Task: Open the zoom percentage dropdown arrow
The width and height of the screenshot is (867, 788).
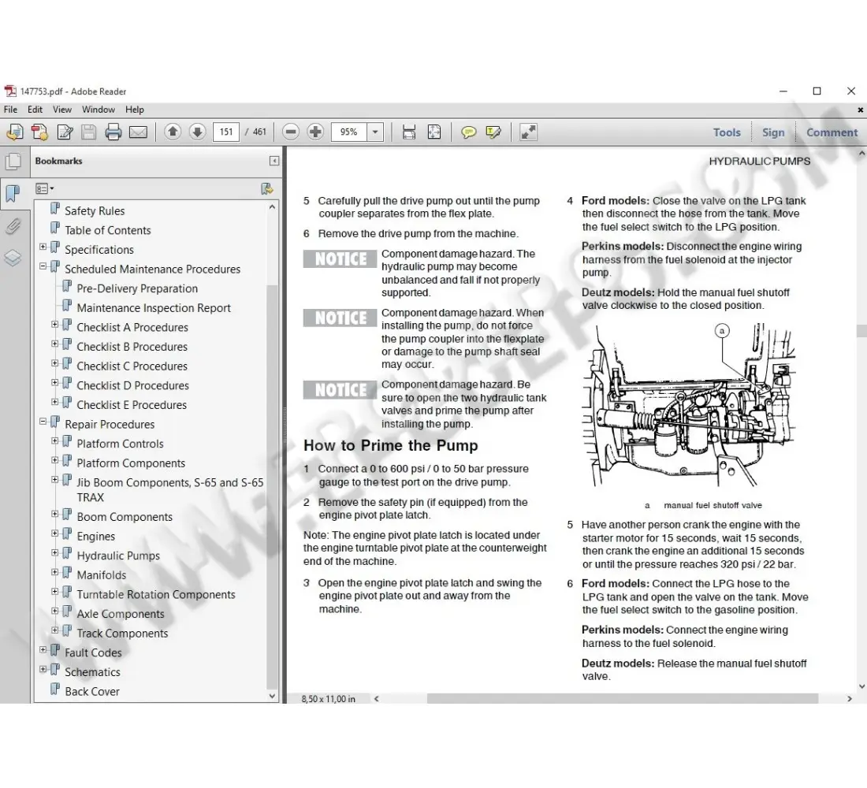Action: coord(375,132)
